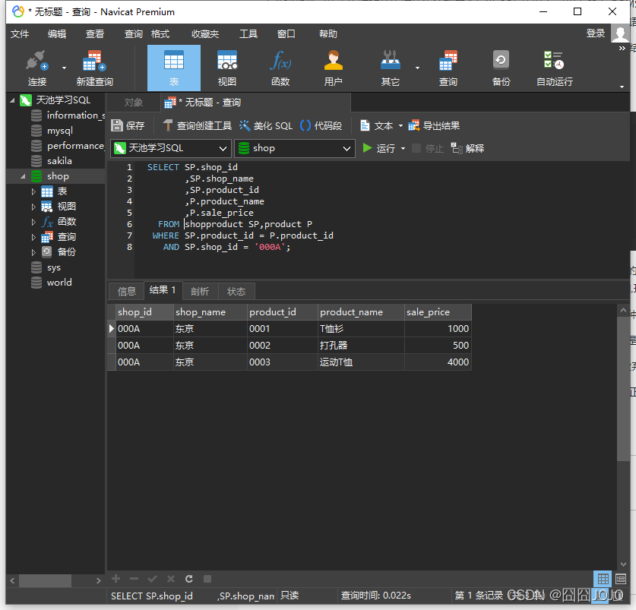Open the 帮助 menu

pyautogui.click(x=328, y=34)
